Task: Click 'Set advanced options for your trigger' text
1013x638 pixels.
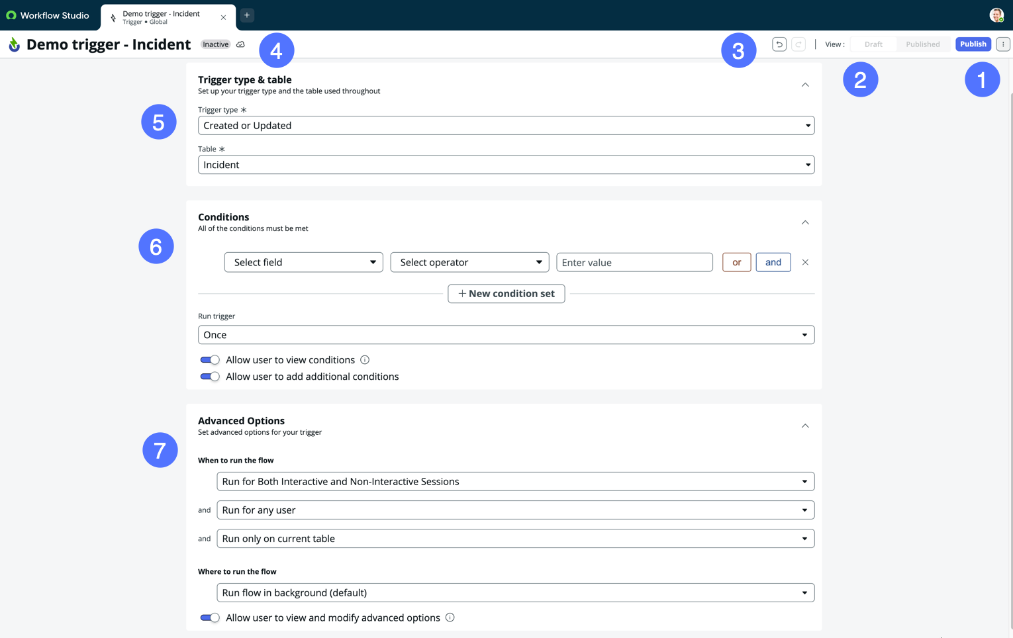Action: [260, 432]
